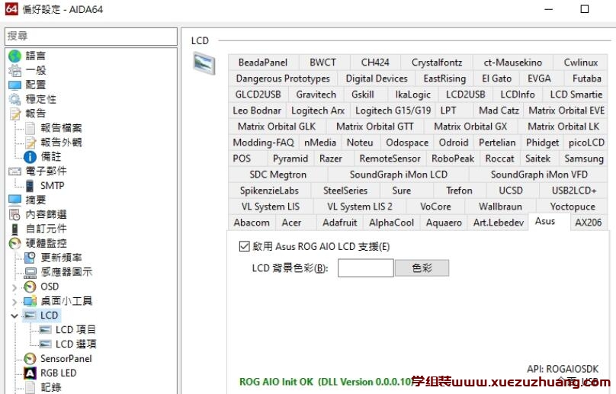Click the 穩定性 gear icon
616x394 pixels.
(x=14, y=99)
